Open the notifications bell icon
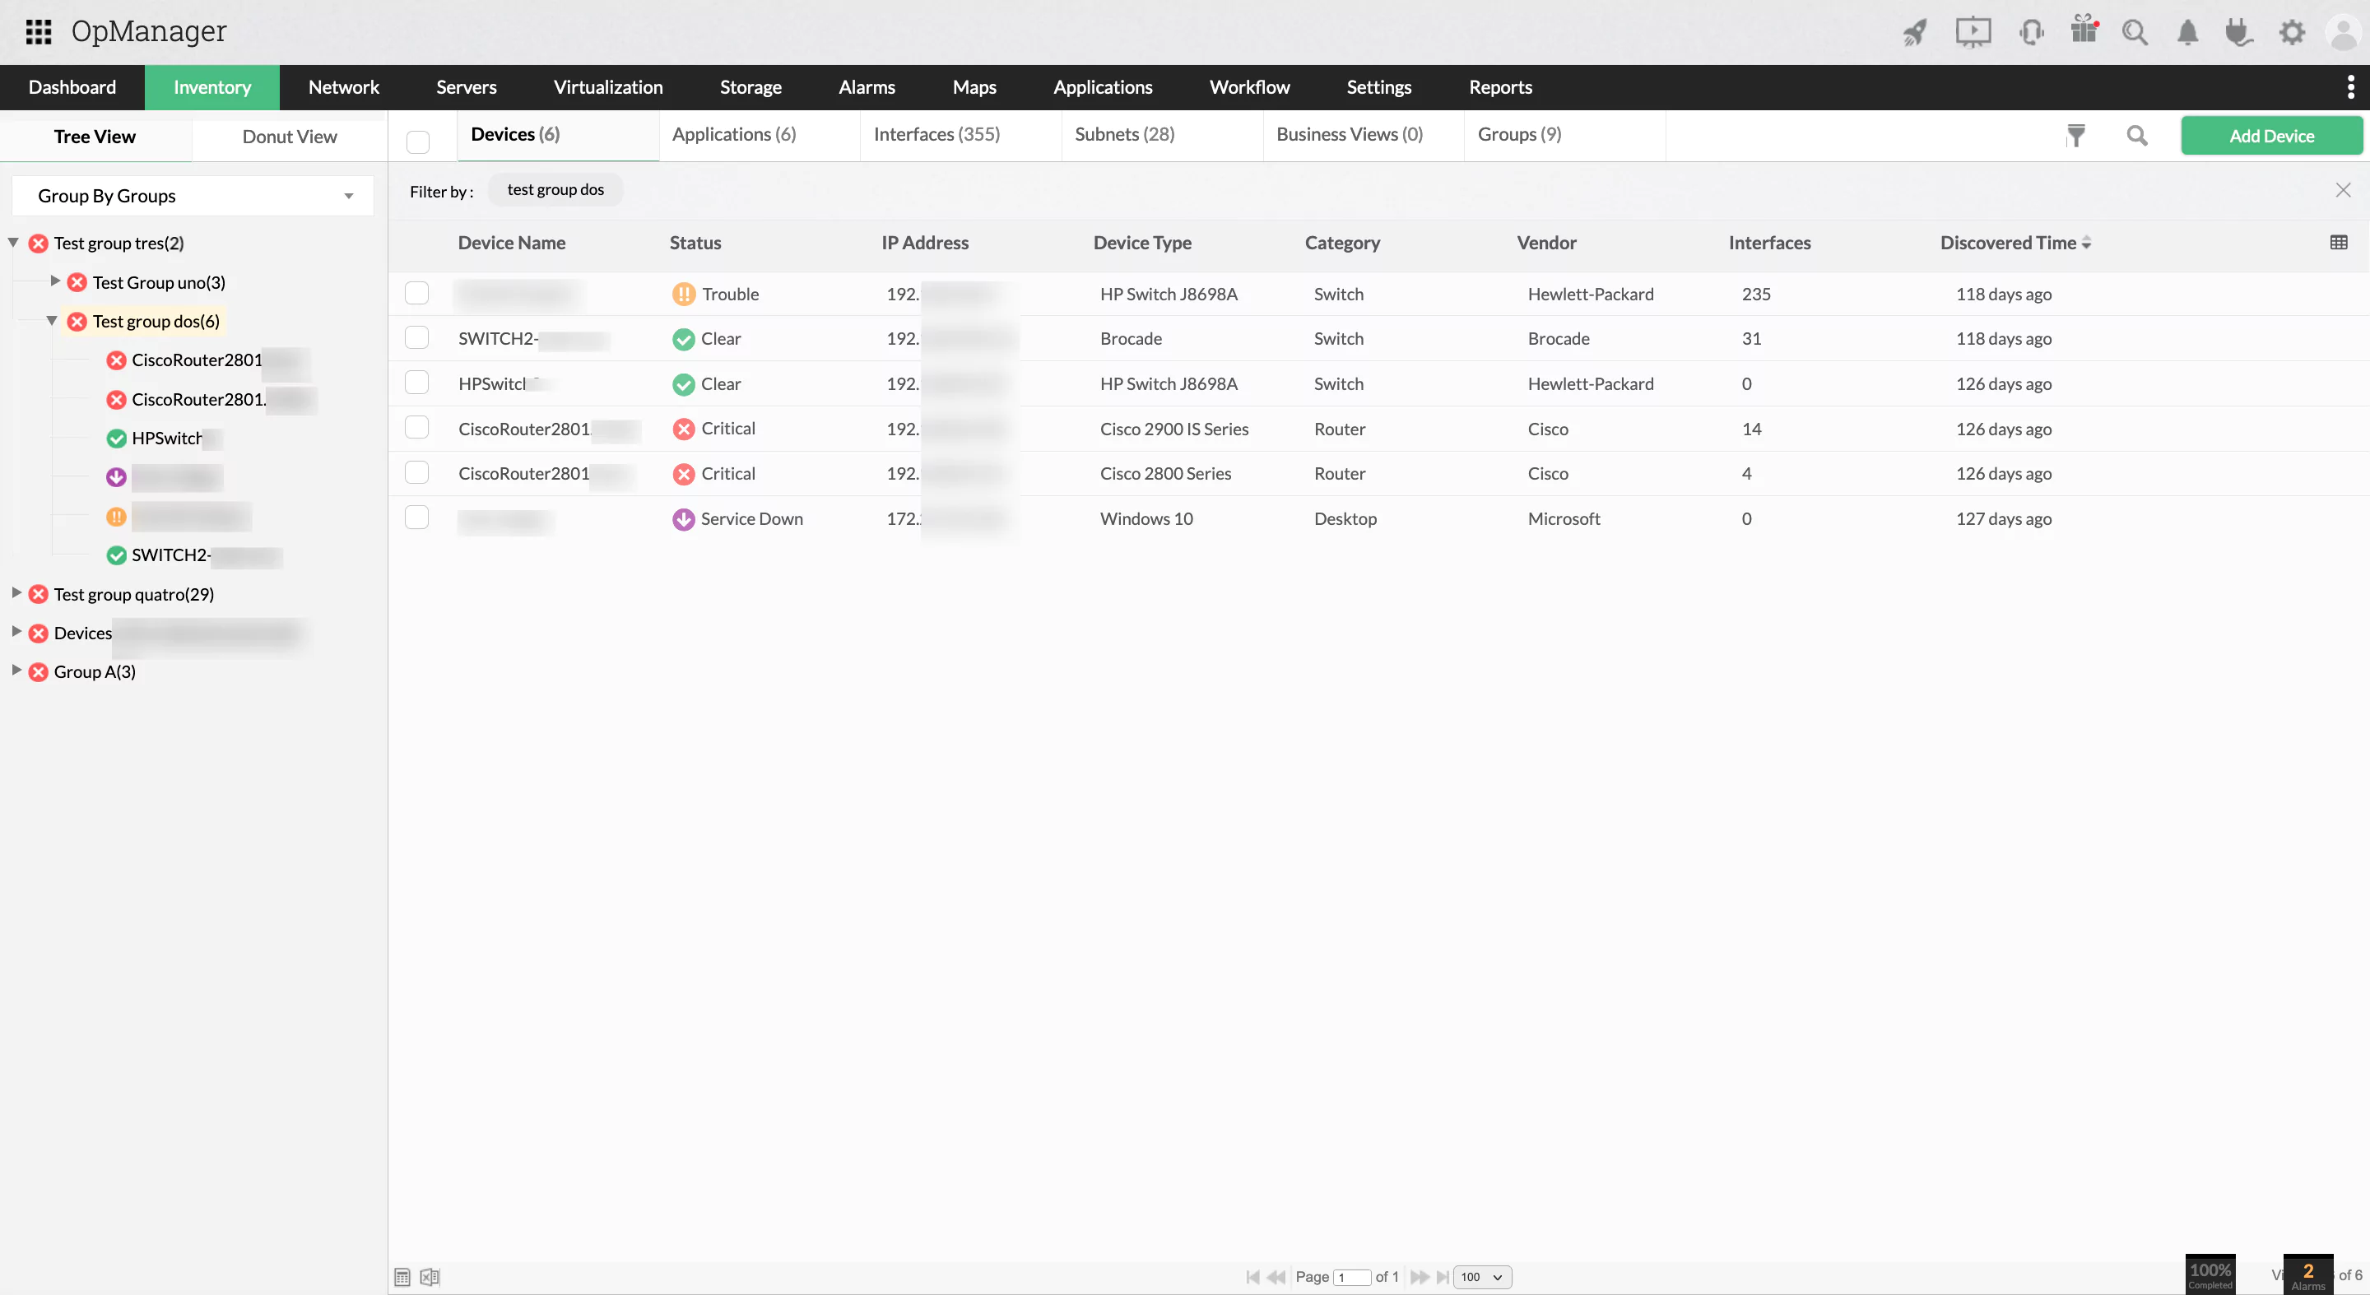Viewport: 2370px width, 1295px height. 2188,31
